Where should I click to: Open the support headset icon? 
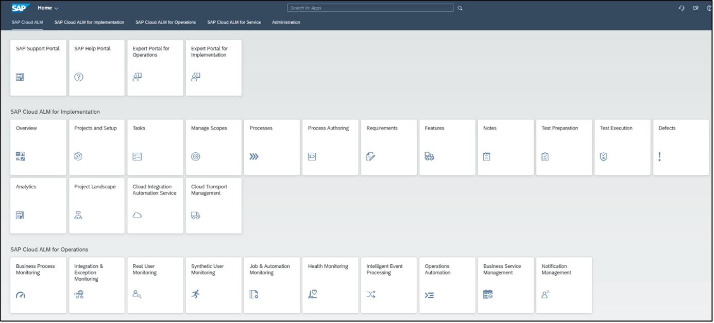[x=682, y=8]
